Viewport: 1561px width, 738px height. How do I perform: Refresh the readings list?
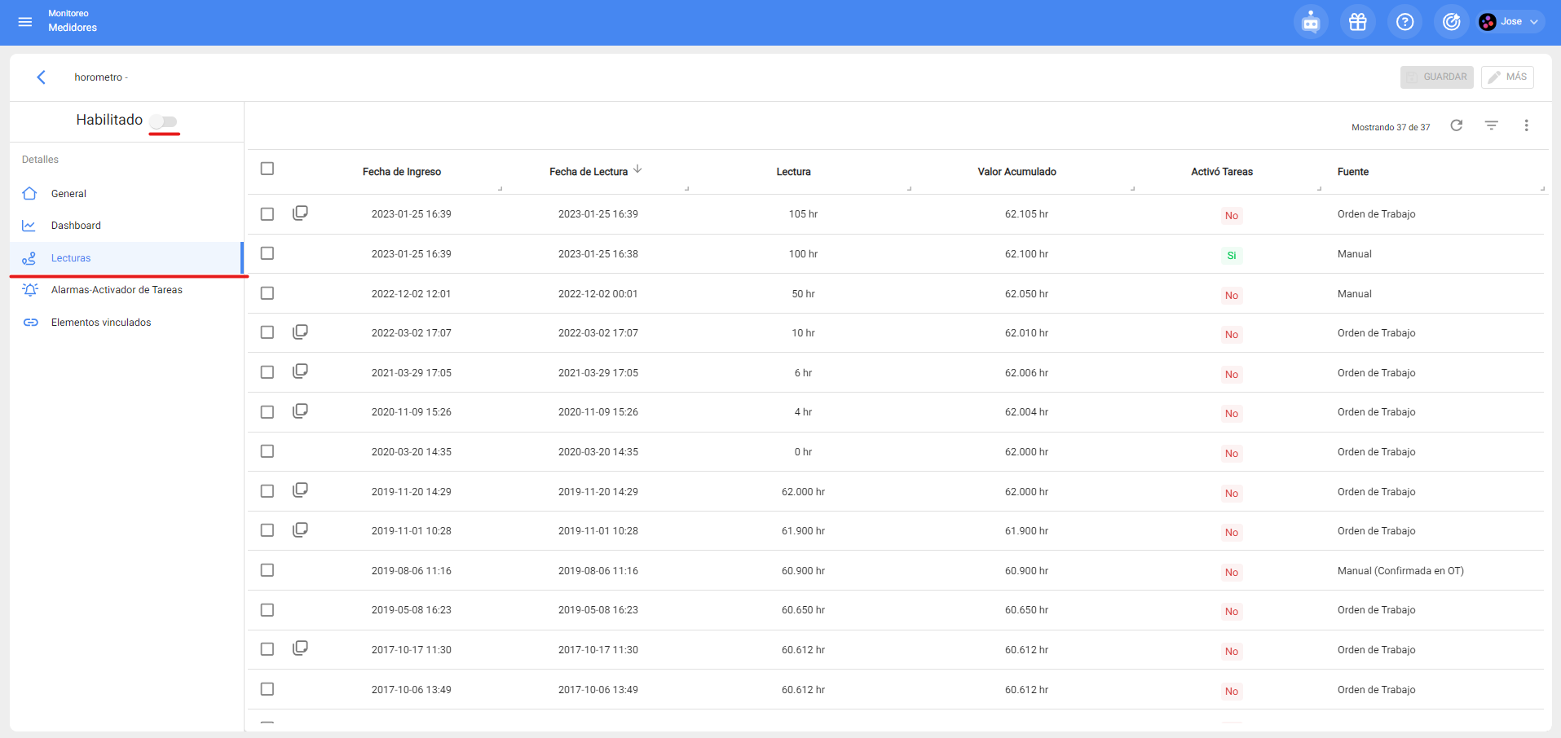click(1456, 125)
